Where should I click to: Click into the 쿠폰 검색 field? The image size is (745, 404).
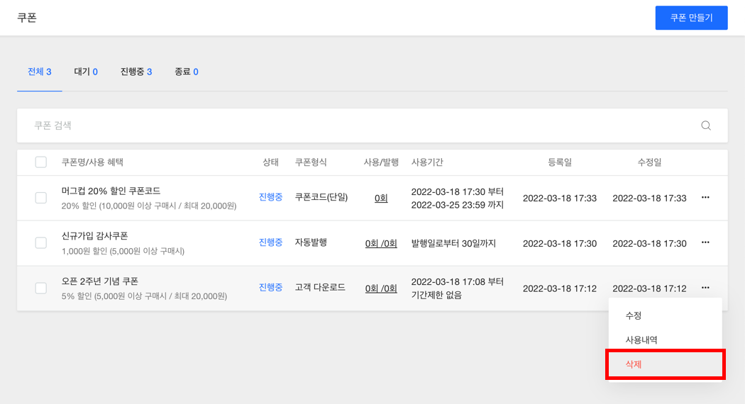355,125
